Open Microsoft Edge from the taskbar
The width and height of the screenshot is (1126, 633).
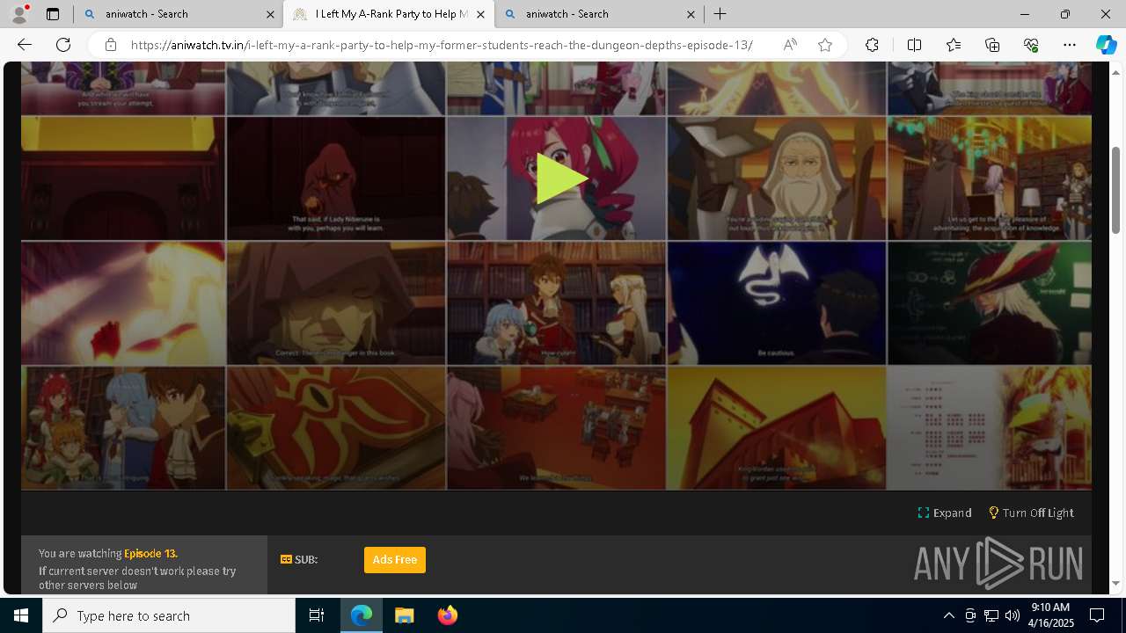coord(362,615)
